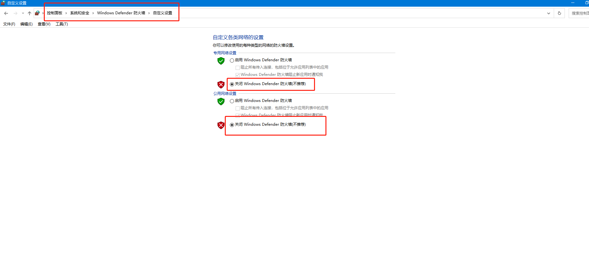The image size is (589, 275).
Task: Click green shield icon in private network section
Action: pos(221,61)
